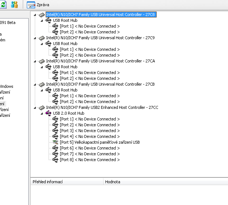
Task: Click the Hodnota column header
Action: [166, 182]
